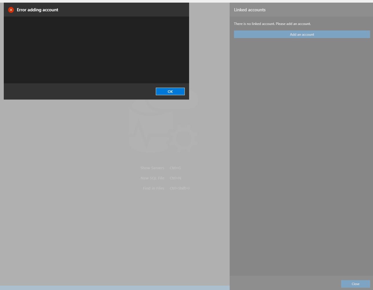Click the 'Ctrl+Shift+F' shortcut label
Image resolution: width=373 pixels, height=290 pixels.
tap(180, 188)
